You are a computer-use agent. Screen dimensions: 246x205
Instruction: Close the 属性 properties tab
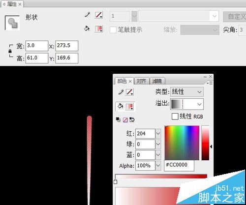click(20, 4)
